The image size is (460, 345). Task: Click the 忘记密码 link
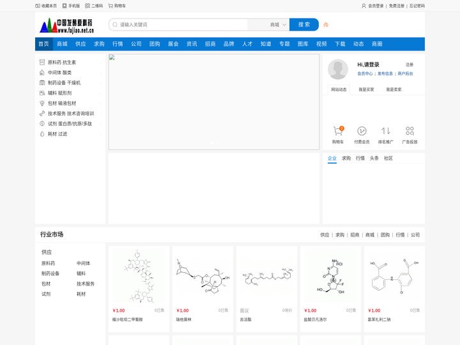(x=417, y=6)
